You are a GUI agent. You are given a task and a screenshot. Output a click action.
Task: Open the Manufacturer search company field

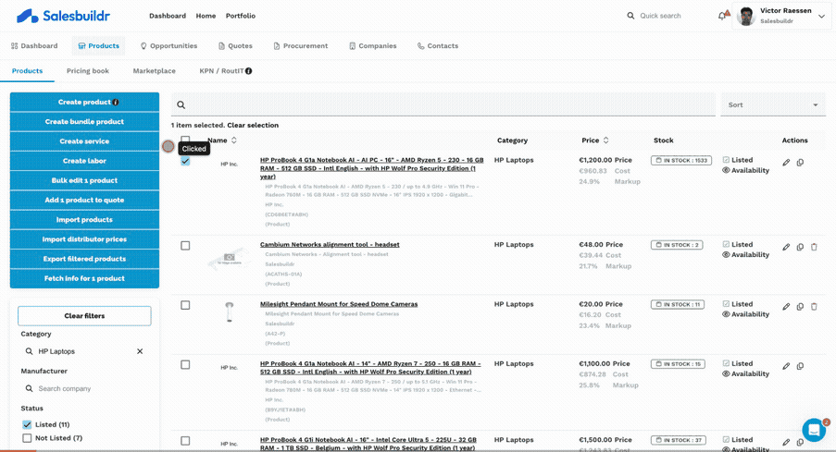pyautogui.click(x=84, y=388)
